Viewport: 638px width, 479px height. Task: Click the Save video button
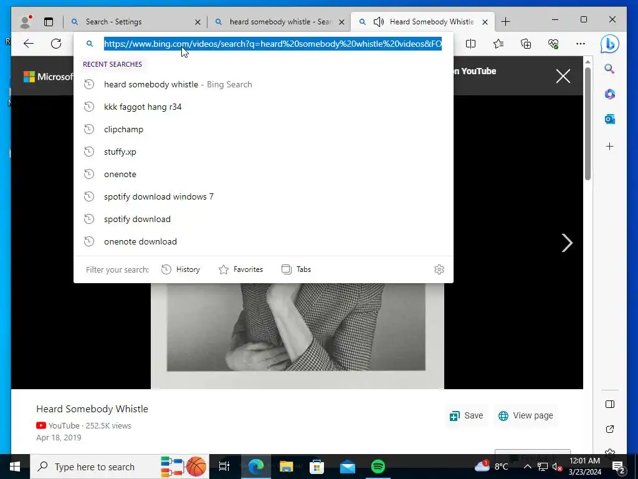[x=466, y=415]
